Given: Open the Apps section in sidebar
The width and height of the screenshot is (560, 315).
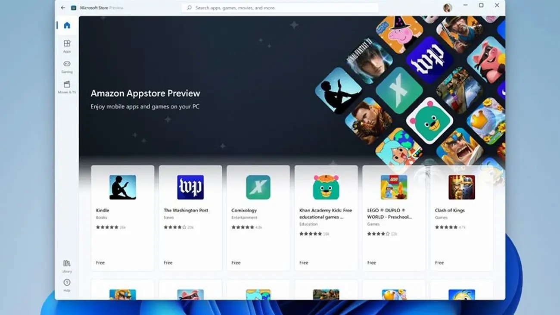Looking at the screenshot, I should tap(67, 46).
